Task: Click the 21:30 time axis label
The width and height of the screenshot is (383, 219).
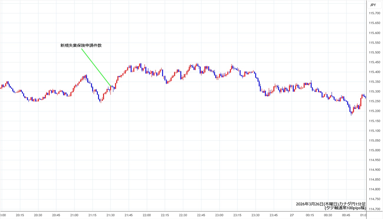Action: (110, 215)
